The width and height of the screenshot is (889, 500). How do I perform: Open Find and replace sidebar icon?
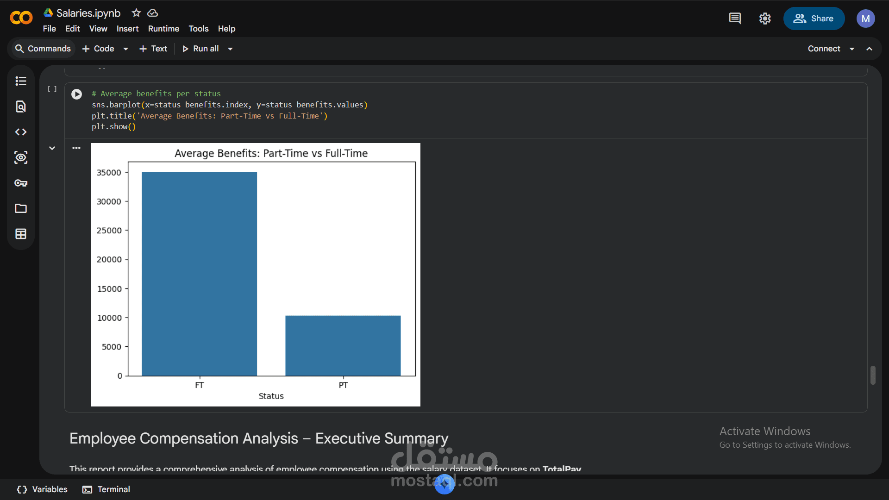coord(21,106)
